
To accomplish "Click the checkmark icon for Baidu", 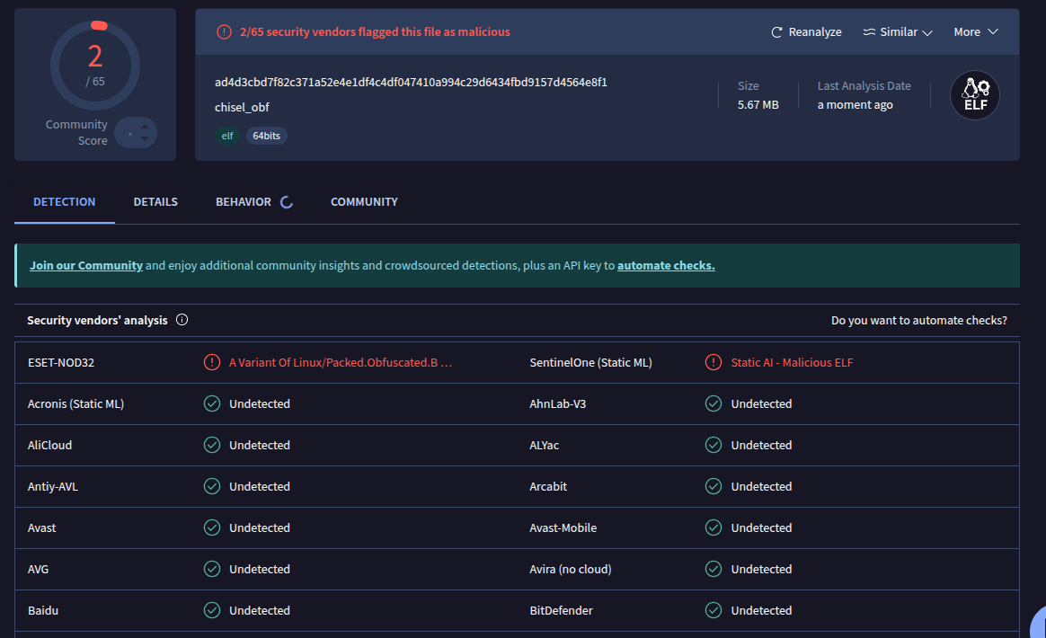I will 211,611.
